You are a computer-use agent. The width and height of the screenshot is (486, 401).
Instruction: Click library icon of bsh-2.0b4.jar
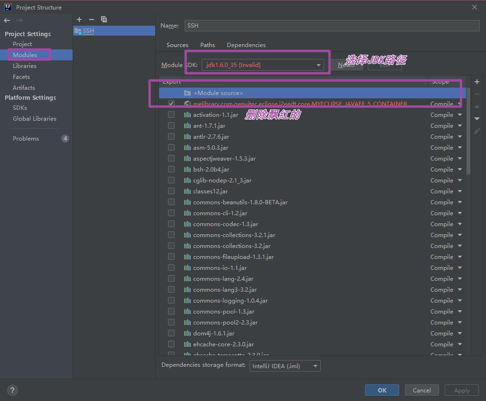(187, 170)
